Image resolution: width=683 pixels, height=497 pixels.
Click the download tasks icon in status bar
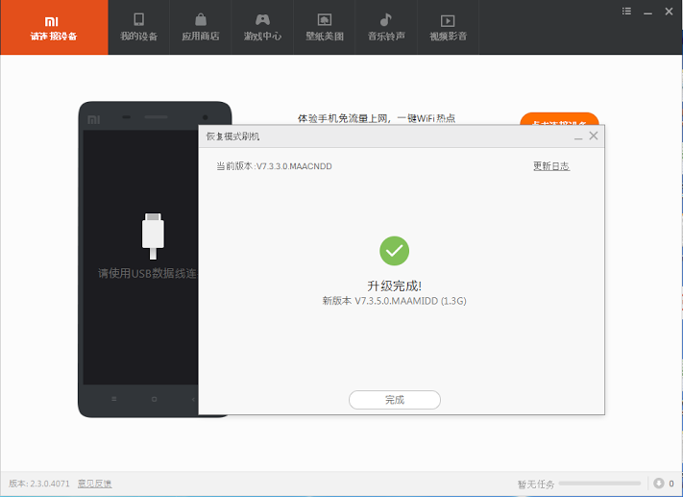659,483
